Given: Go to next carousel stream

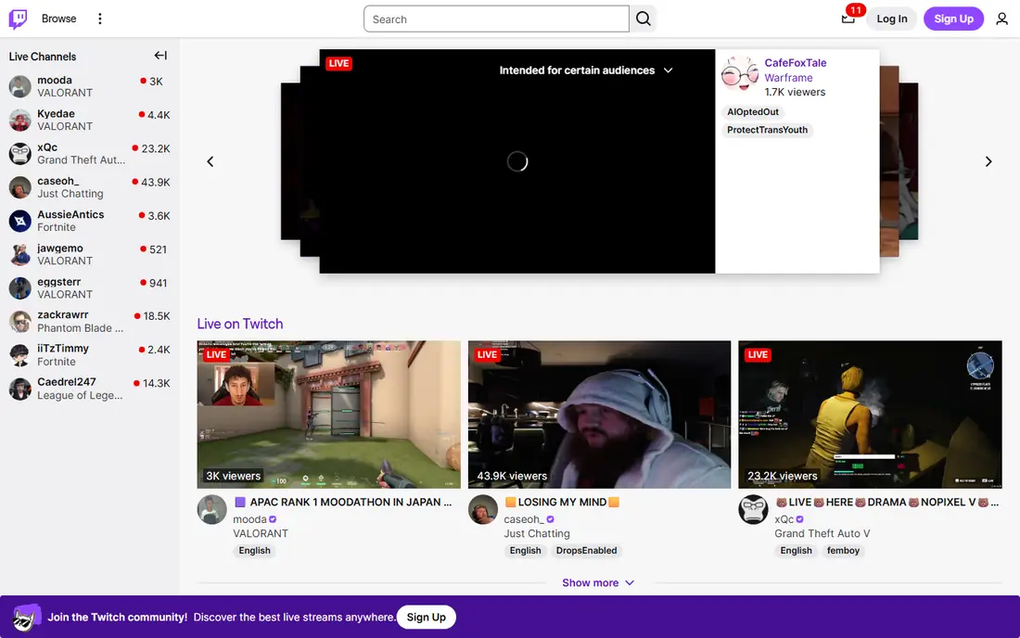Looking at the screenshot, I should click(x=988, y=161).
